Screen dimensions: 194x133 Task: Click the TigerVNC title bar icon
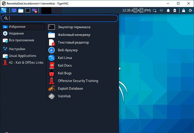pyautogui.click(x=4, y=4)
